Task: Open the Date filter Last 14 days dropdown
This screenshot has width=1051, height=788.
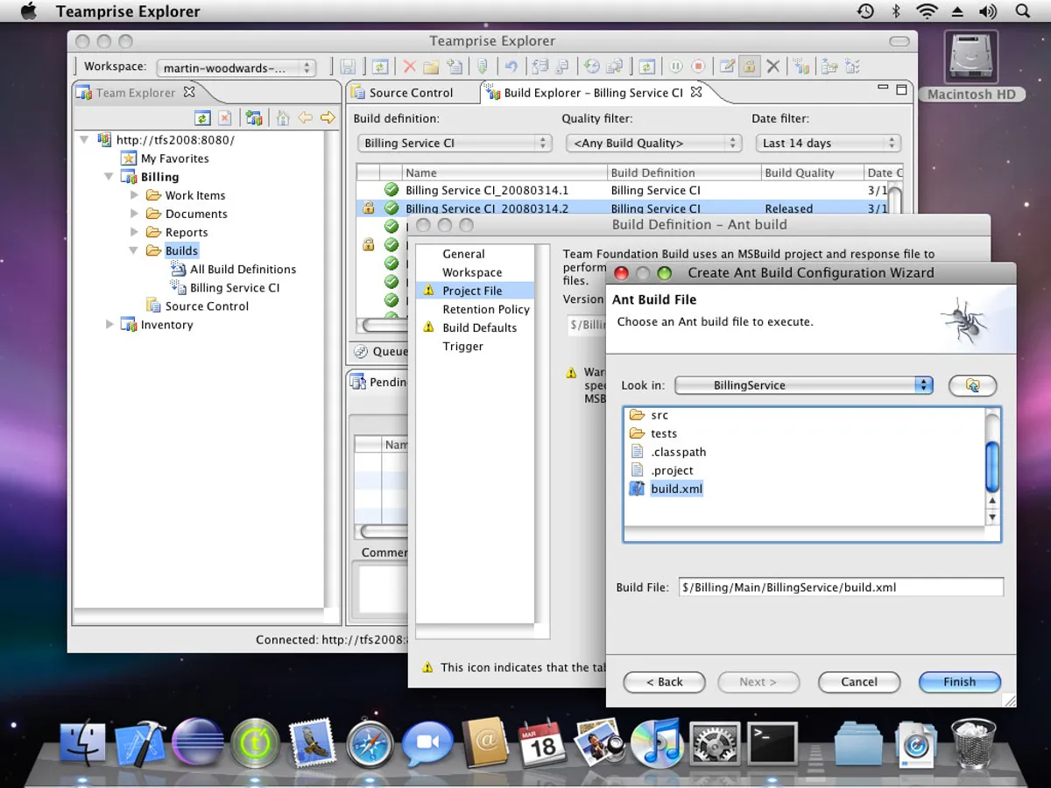Action: point(828,143)
